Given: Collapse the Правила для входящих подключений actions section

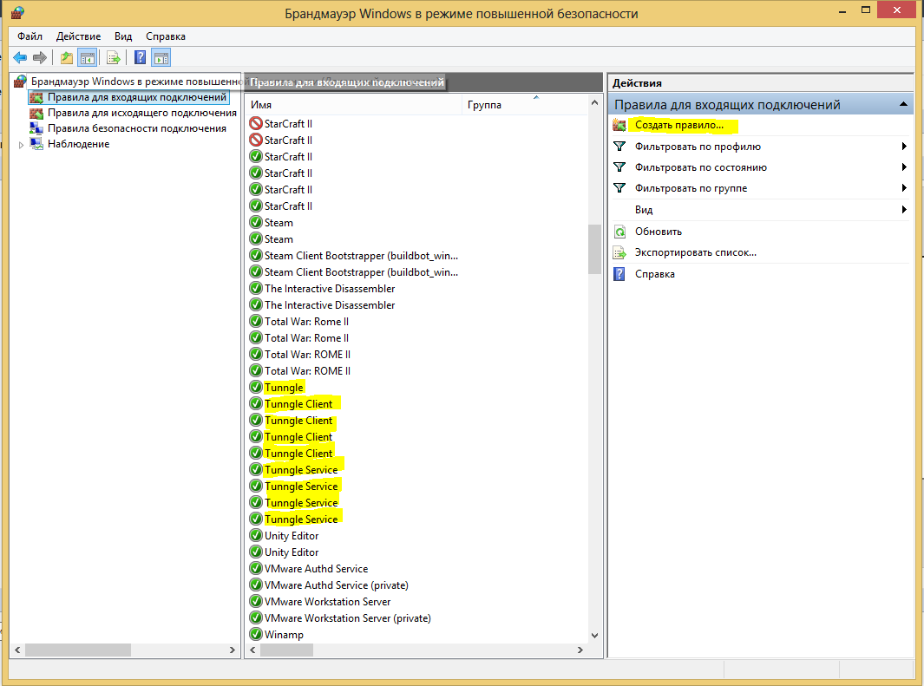Looking at the screenshot, I should (x=903, y=104).
